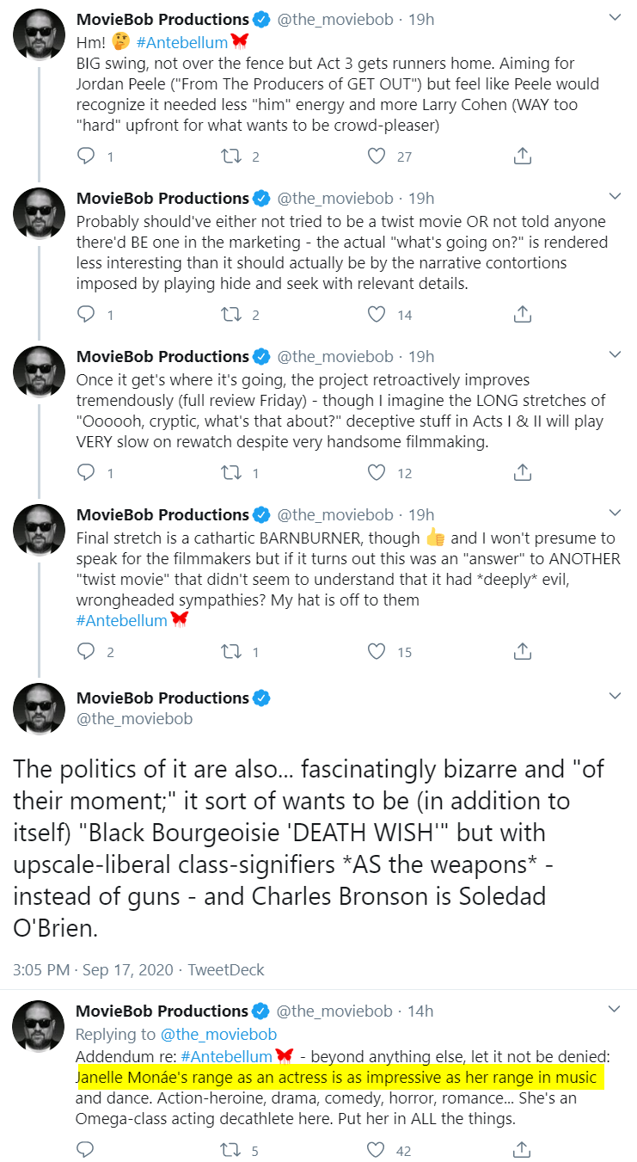Click the TweetDeck source link
Viewport: 637px width, 1162px height.
(x=226, y=969)
